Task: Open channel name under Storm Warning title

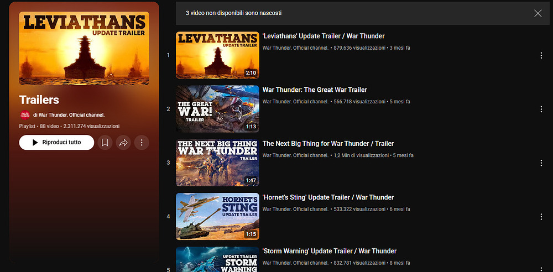Action: (295, 263)
